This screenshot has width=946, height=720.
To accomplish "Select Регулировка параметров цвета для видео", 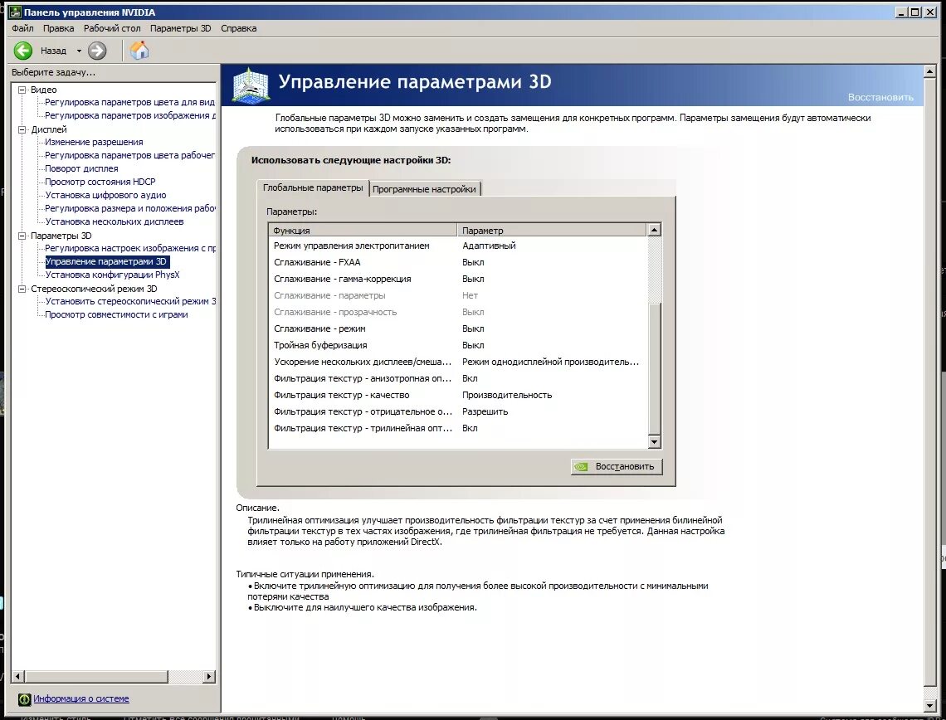I will tap(129, 103).
